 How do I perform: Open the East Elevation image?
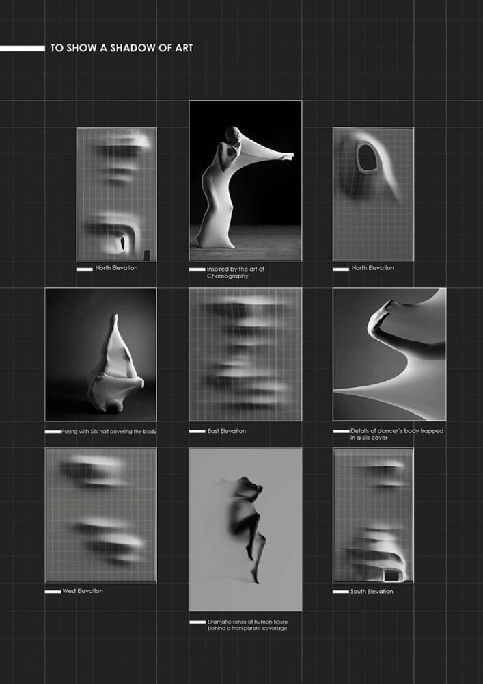tap(245, 354)
